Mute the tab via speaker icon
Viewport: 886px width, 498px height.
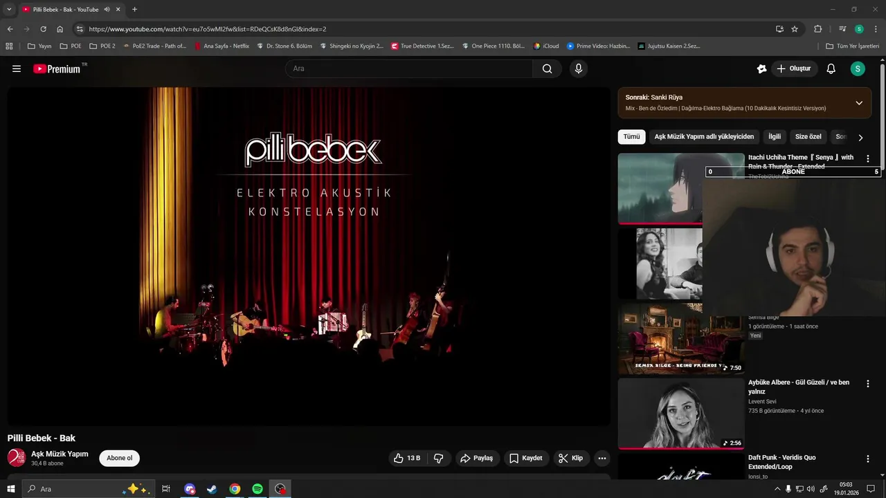point(107,10)
